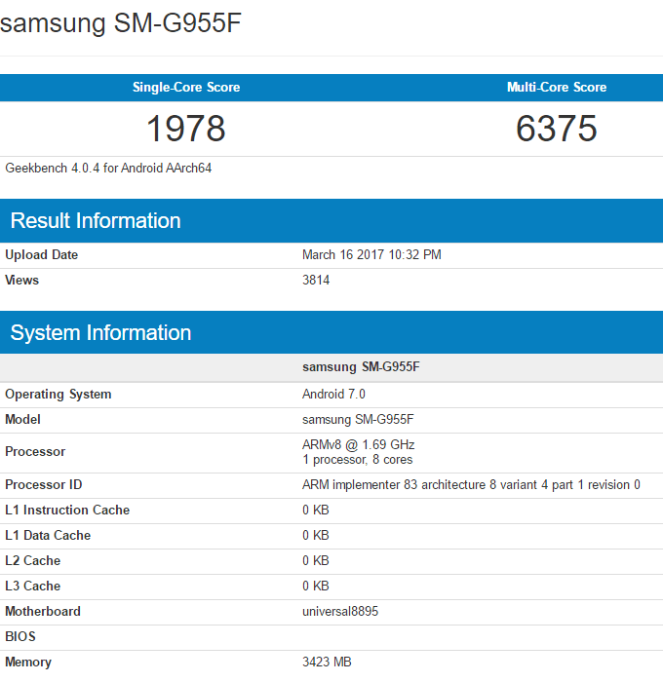Screen dimensions: 663x682
Task: Select the Multi-Core Score header
Action: pyautogui.click(x=556, y=88)
